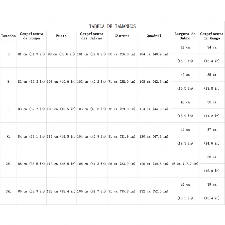Select the 2XL size row label
Image resolution: width=225 pixels, height=225 pixels.
pyautogui.click(x=8, y=164)
